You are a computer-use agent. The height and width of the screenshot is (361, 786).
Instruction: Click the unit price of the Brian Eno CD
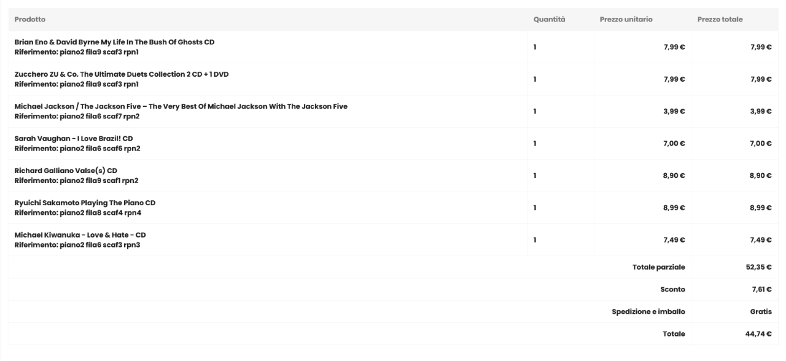click(x=675, y=47)
